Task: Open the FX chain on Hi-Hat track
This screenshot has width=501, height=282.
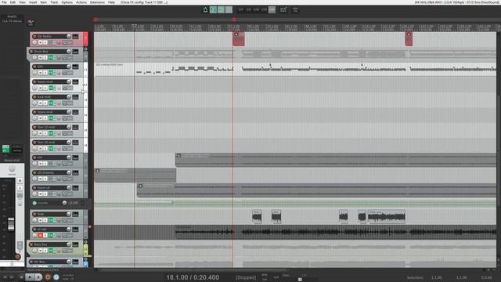Action: 52,235
